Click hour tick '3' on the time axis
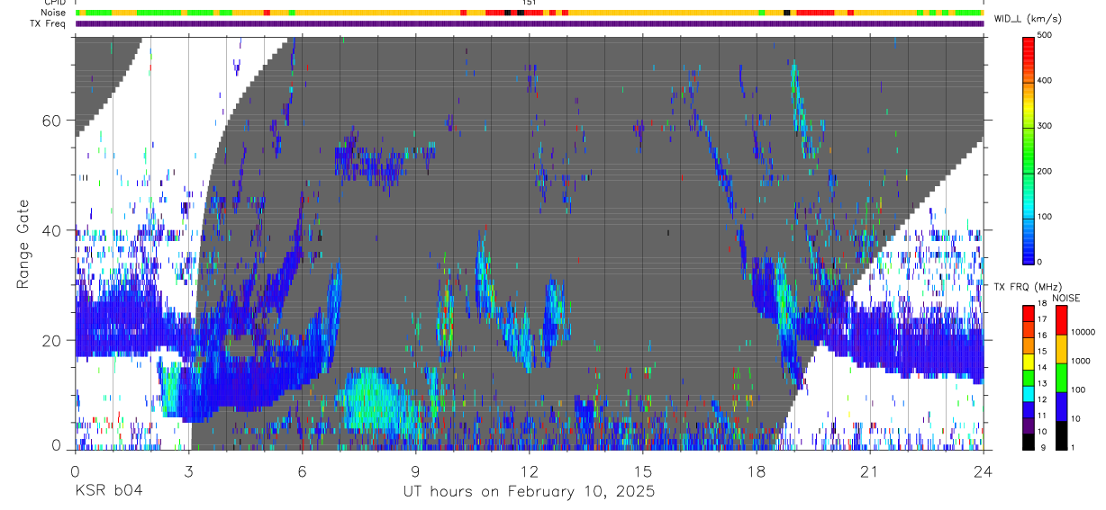 pyautogui.click(x=189, y=471)
